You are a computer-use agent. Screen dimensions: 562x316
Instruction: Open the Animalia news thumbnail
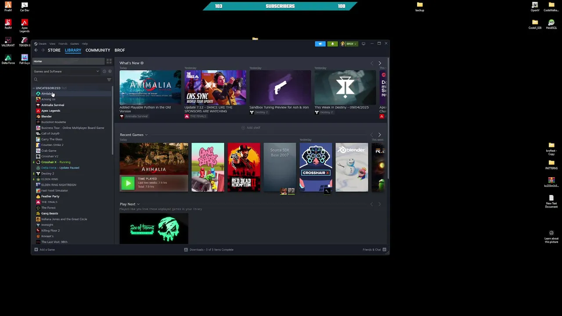coord(150,87)
